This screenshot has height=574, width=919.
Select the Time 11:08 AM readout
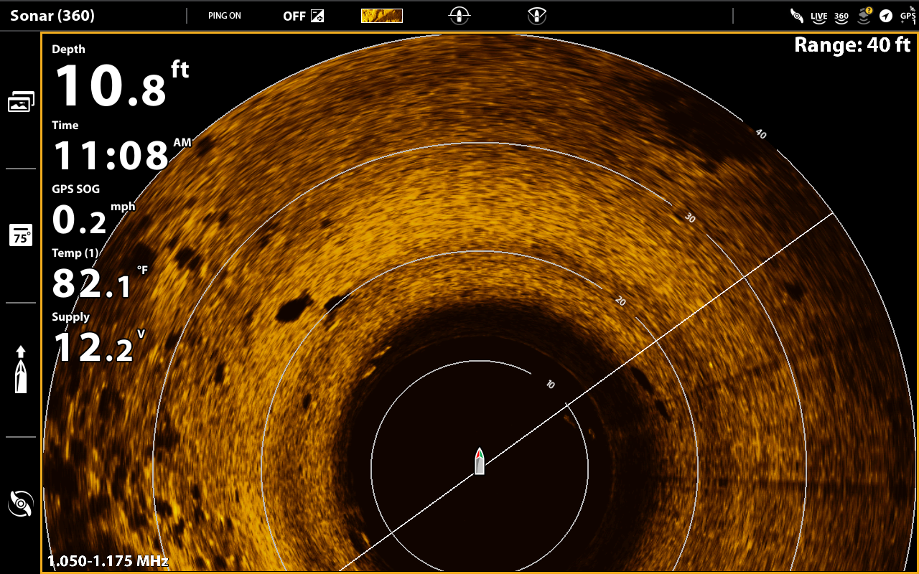[x=122, y=146]
